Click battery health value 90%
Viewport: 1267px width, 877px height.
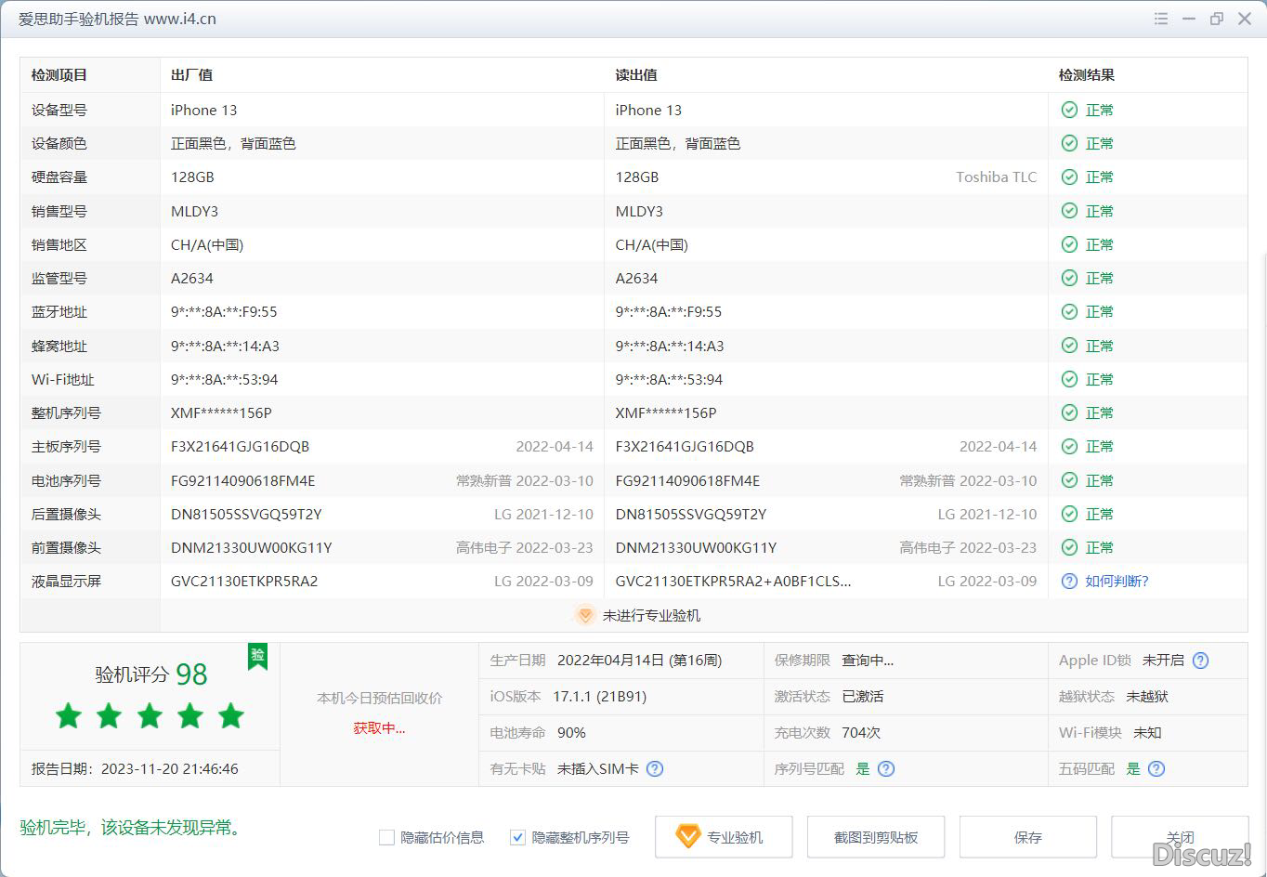point(571,732)
